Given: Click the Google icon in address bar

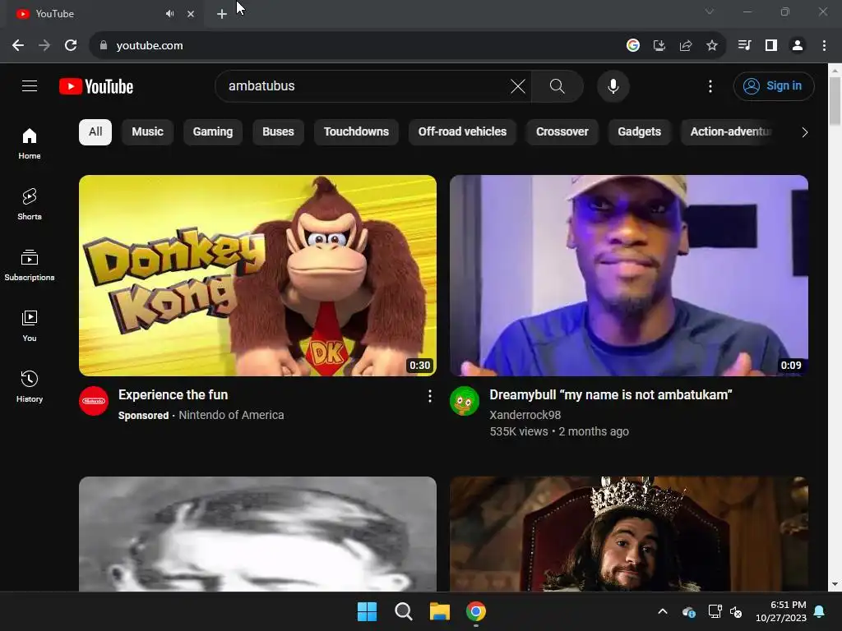Looking at the screenshot, I should click(x=632, y=46).
